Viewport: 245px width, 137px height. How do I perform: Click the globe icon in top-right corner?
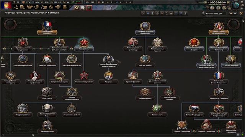tap(236, 5)
